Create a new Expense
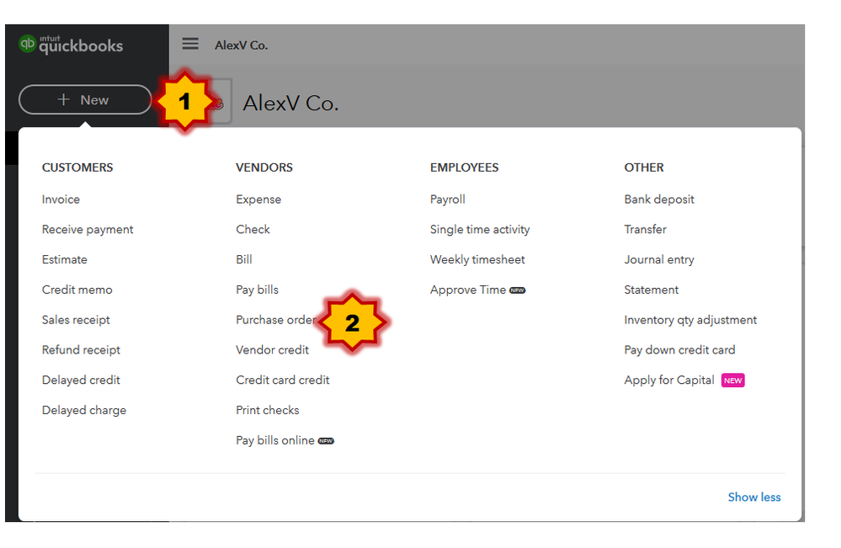Screen dimensions: 841x548 click(258, 200)
